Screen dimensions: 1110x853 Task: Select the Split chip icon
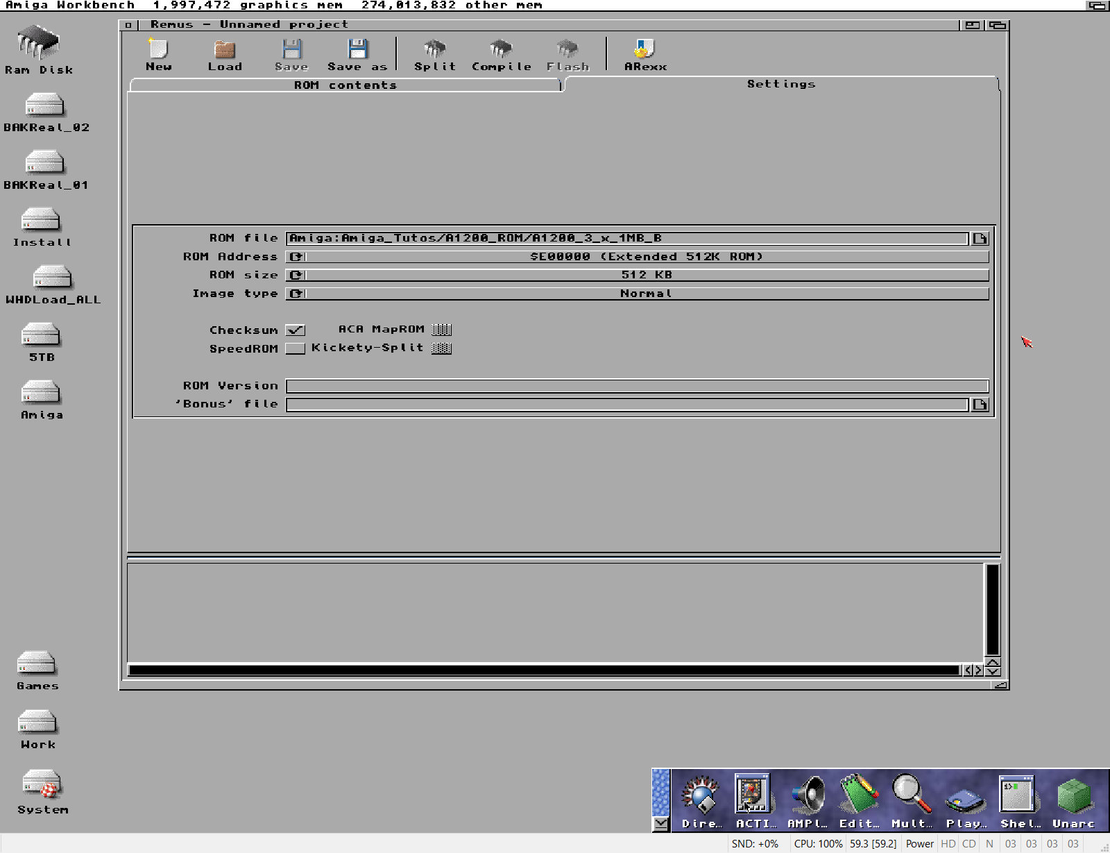tap(435, 55)
